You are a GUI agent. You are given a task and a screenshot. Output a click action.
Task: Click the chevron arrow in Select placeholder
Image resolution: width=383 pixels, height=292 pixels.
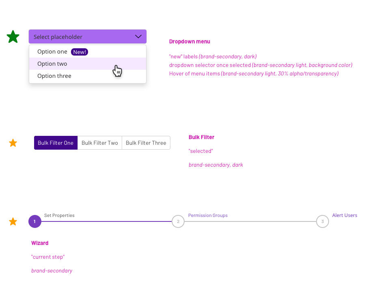[x=138, y=36]
